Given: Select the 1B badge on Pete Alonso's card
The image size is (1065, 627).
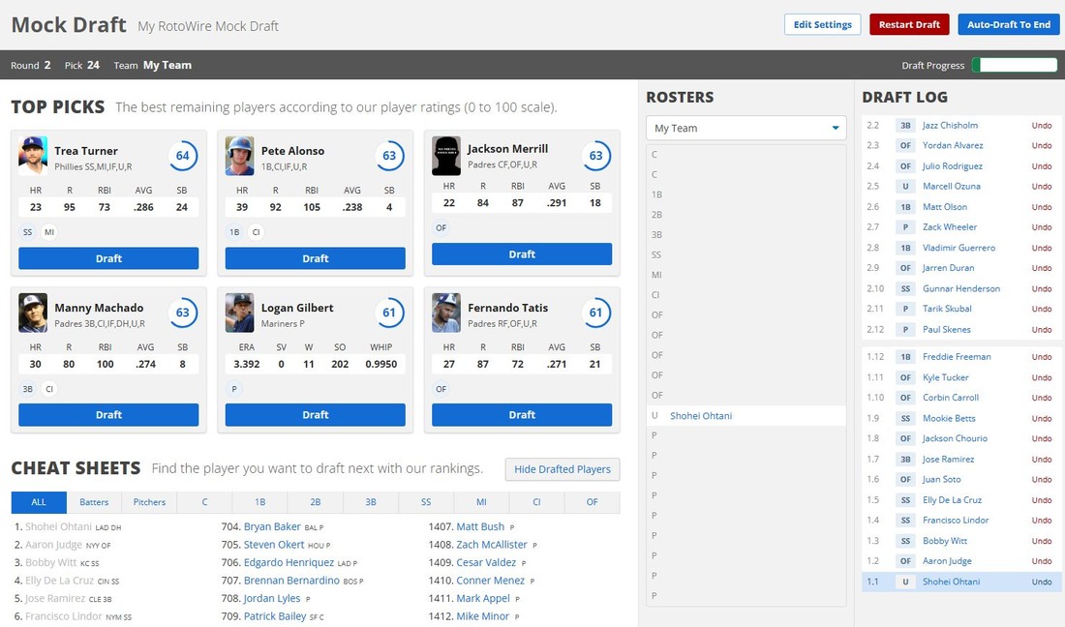Looking at the screenshot, I should 233,232.
